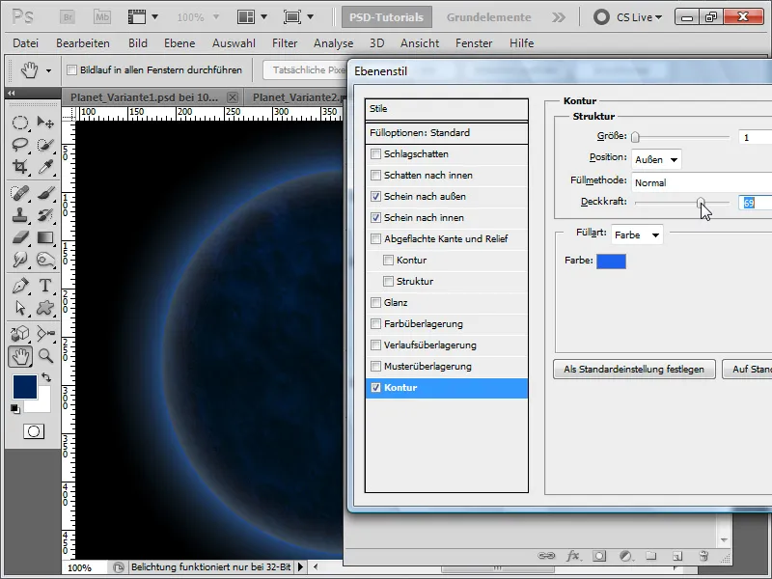772x579 pixels.
Task: Click the blue Farbe stroke color swatch
Action: tap(611, 261)
